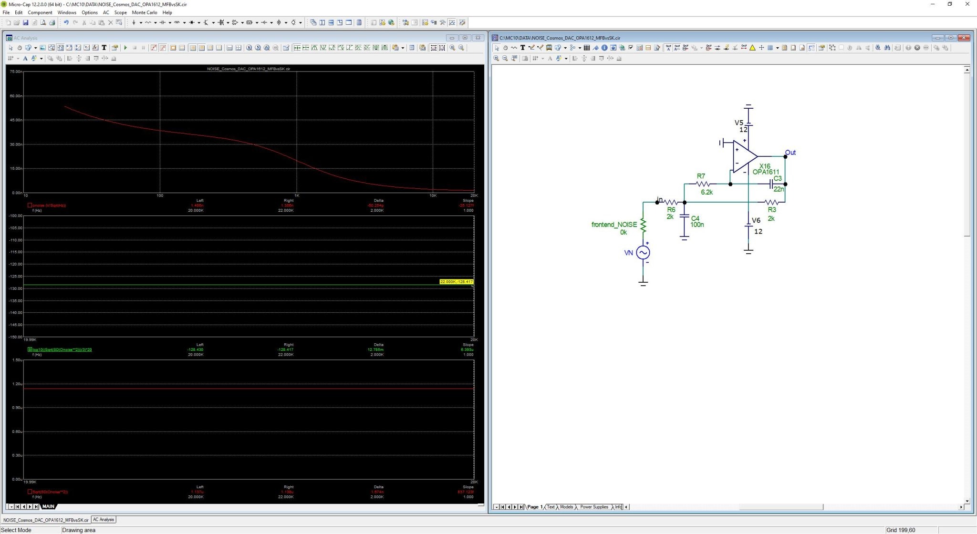Select the Diode component icon
The image size is (977, 534).
(192, 22)
